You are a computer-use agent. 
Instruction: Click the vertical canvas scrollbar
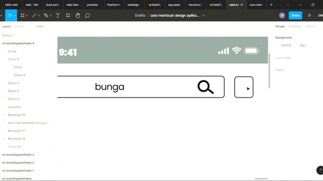click(x=269, y=71)
